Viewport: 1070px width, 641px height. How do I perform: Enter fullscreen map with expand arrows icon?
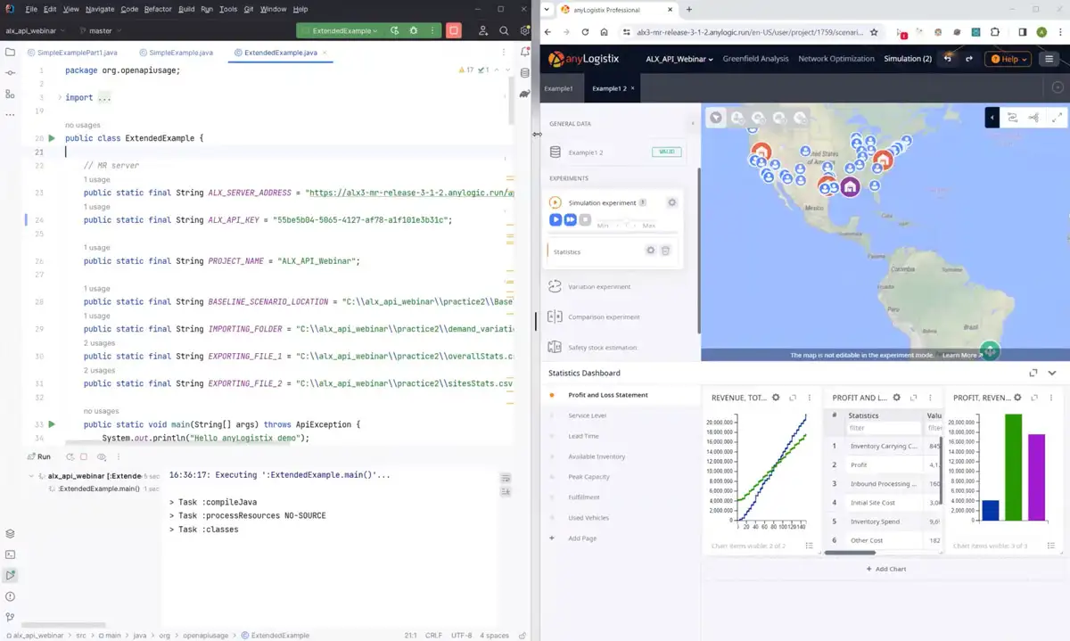(x=1058, y=117)
